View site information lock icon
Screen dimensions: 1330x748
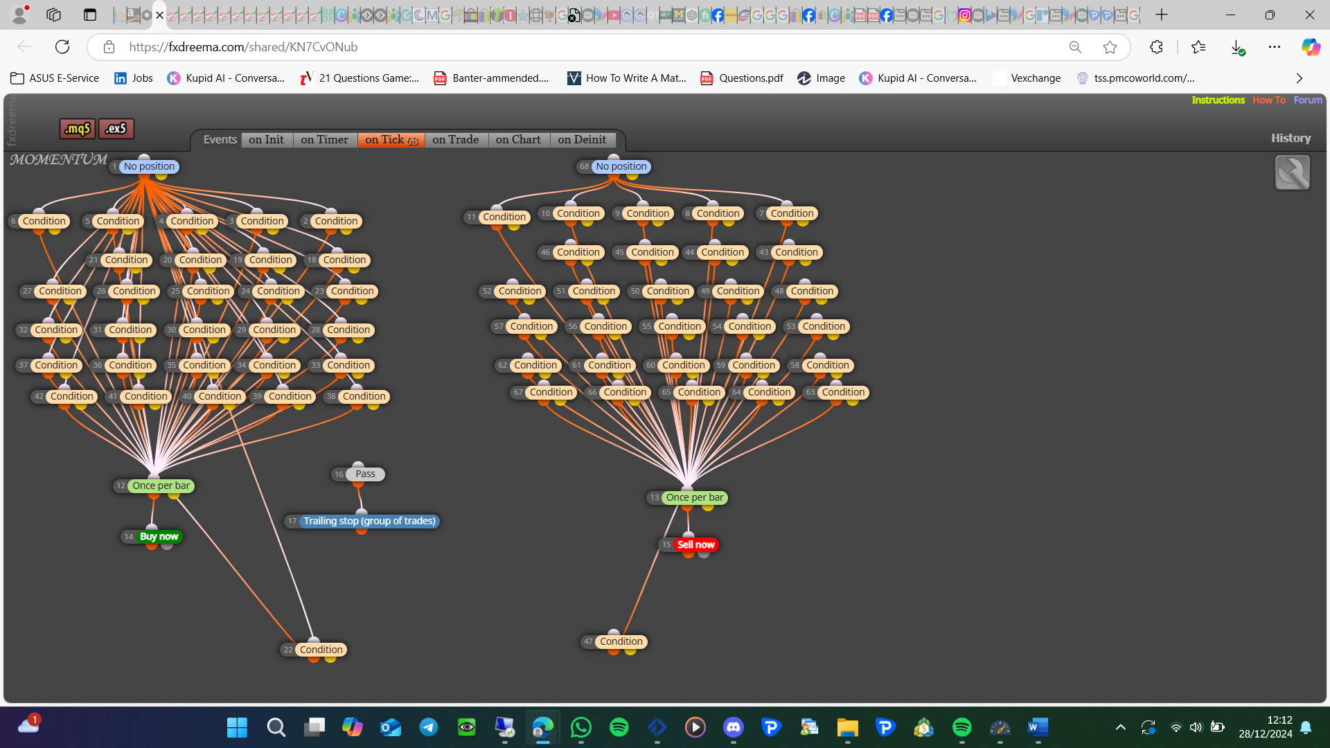point(109,47)
